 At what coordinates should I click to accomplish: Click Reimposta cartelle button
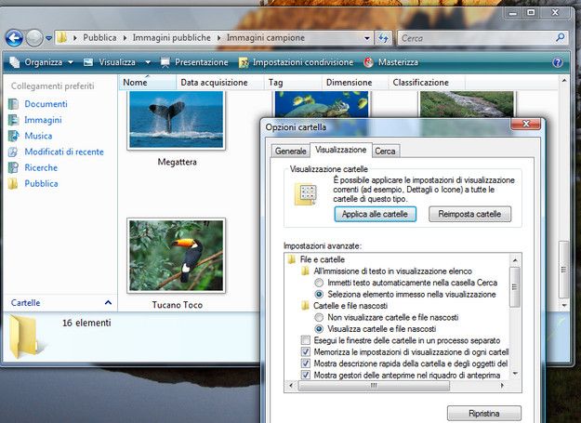coord(469,214)
